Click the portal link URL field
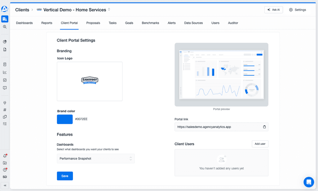The height and width of the screenshot is (191, 318). click(x=222, y=127)
